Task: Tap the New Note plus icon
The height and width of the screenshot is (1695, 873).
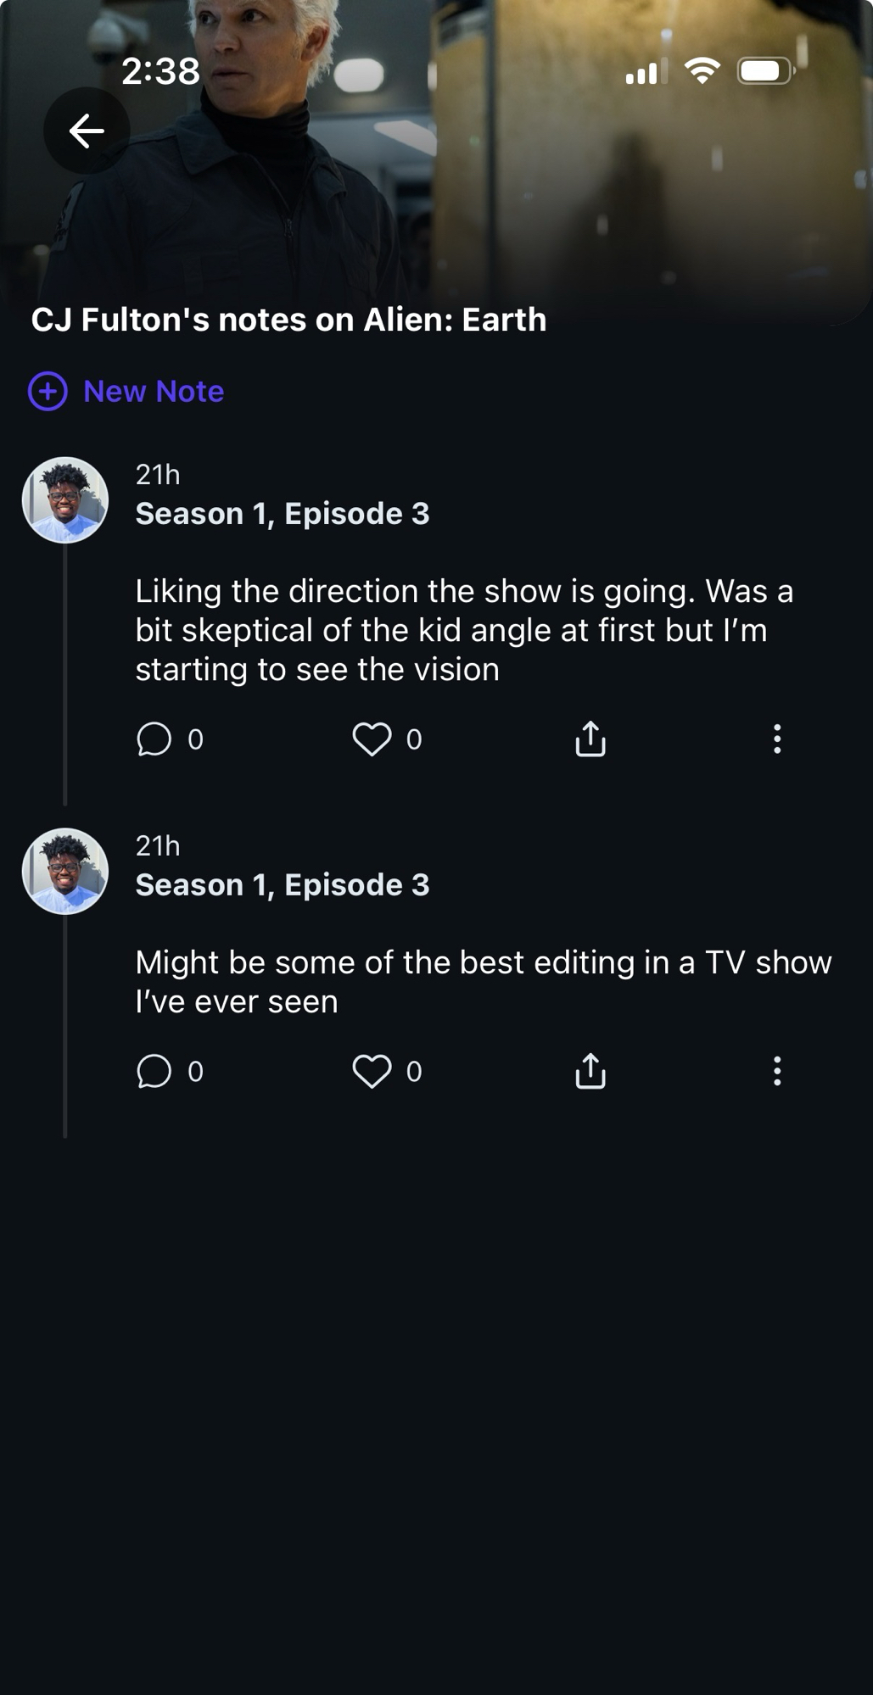Action: pos(48,392)
